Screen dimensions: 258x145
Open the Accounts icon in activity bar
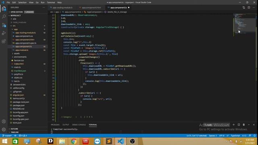coord(4,122)
